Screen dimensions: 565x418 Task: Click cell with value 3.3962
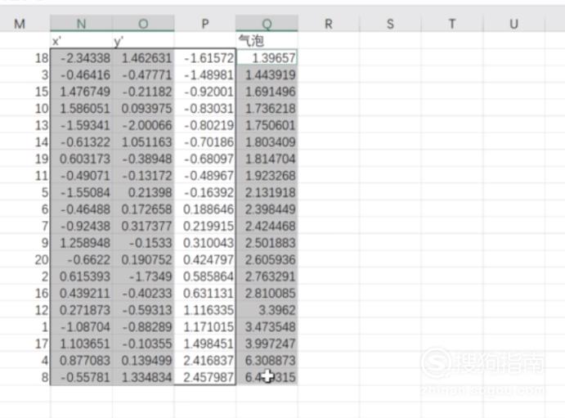267,310
